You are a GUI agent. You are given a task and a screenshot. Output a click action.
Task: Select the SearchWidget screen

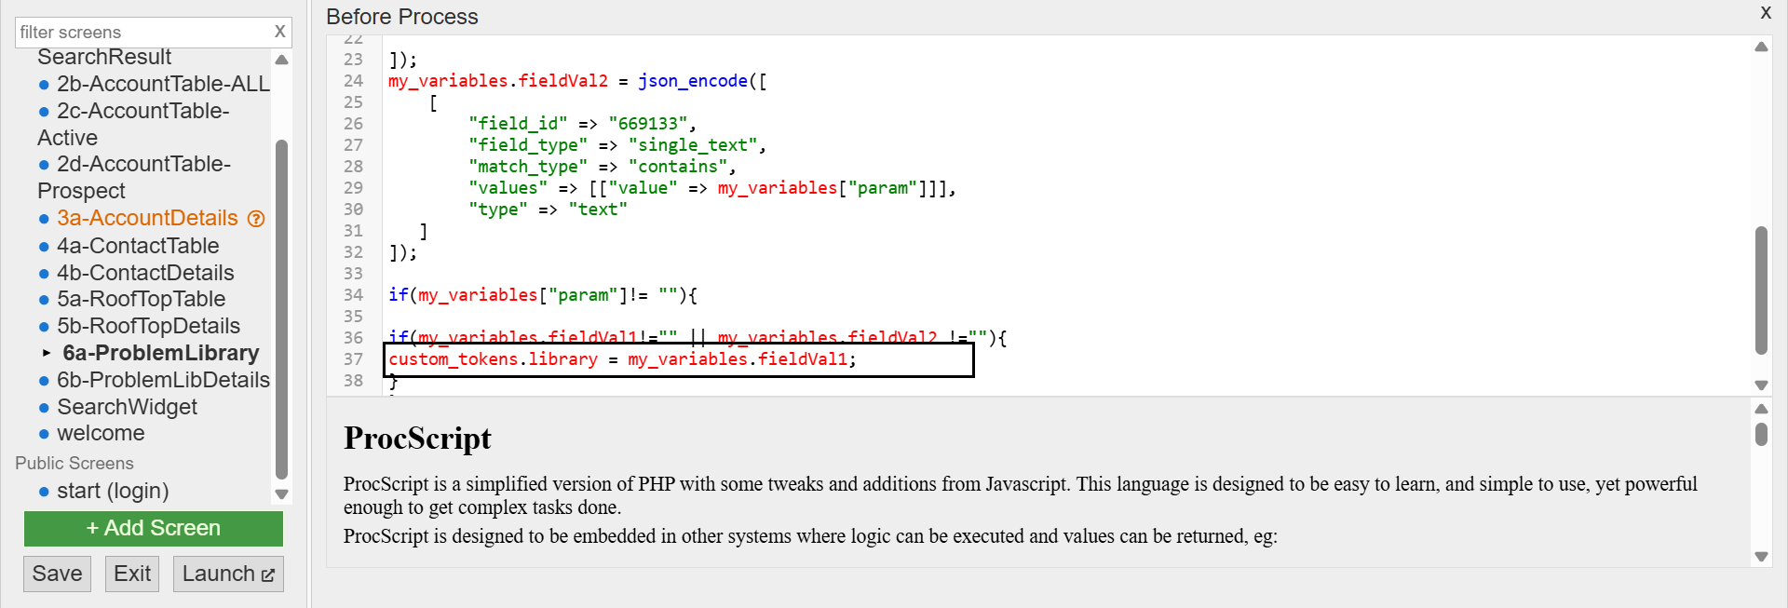(x=127, y=407)
